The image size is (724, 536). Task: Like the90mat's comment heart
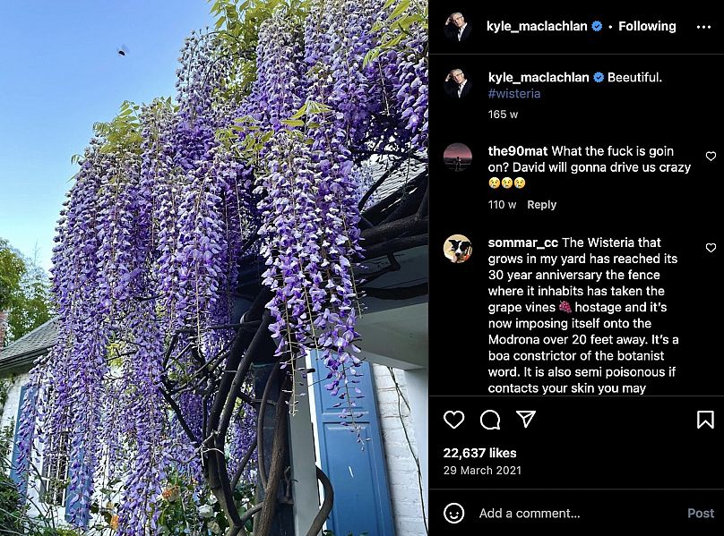(711, 157)
